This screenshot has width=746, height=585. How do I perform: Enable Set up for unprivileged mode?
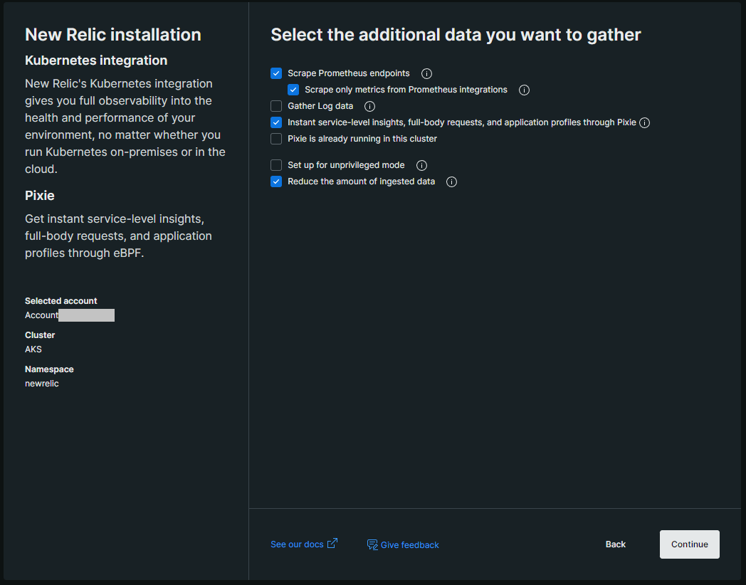click(x=276, y=165)
